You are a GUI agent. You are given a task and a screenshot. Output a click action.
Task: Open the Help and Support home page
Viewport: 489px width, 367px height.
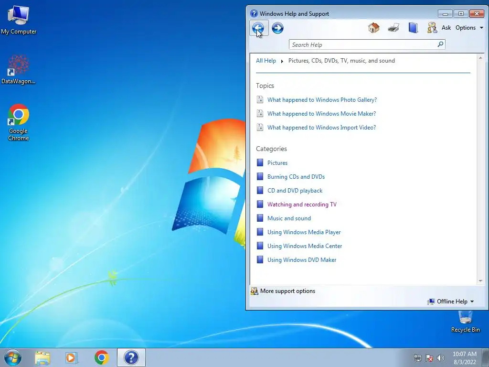tap(373, 28)
